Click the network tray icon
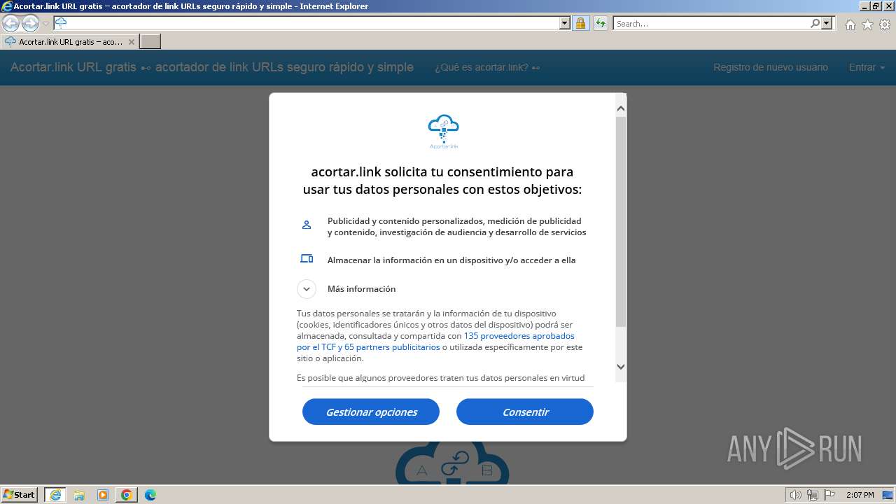 (813, 495)
